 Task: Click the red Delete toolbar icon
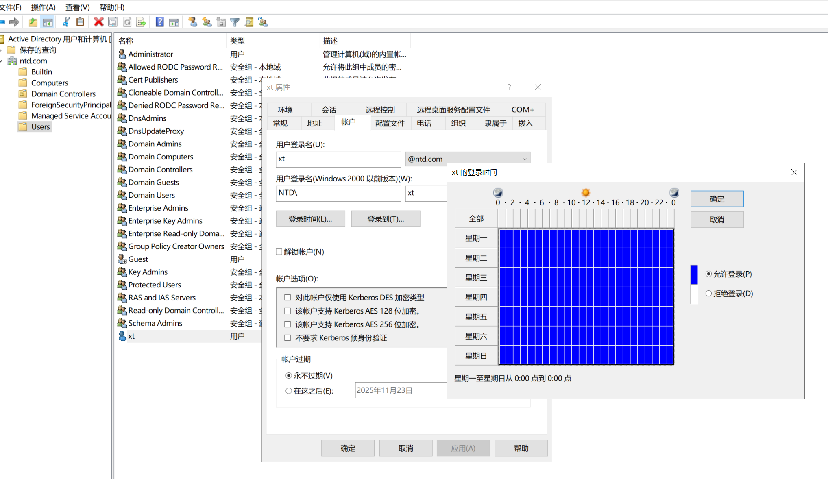click(x=98, y=22)
